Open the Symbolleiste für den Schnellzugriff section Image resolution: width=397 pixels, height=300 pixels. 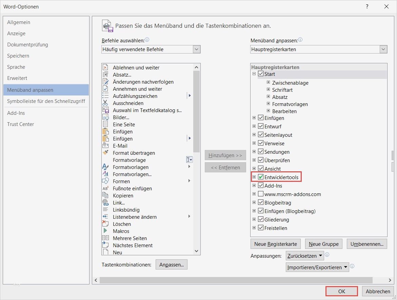pyautogui.click(x=46, y=101)
